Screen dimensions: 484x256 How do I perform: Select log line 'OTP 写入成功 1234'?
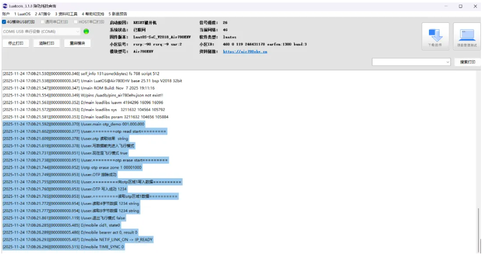(65, 189)
